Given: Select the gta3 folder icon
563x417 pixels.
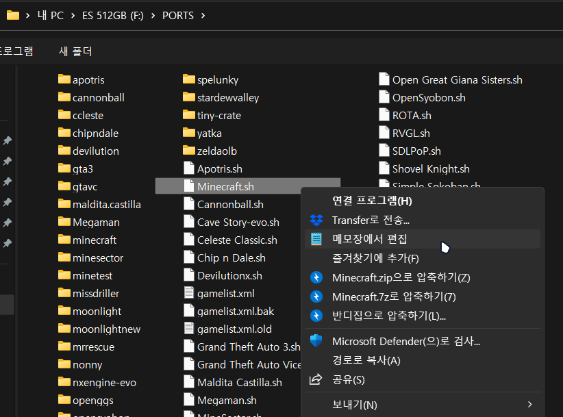Looking at the screenshot, I should pyautogui.click(x=64, y=168).
